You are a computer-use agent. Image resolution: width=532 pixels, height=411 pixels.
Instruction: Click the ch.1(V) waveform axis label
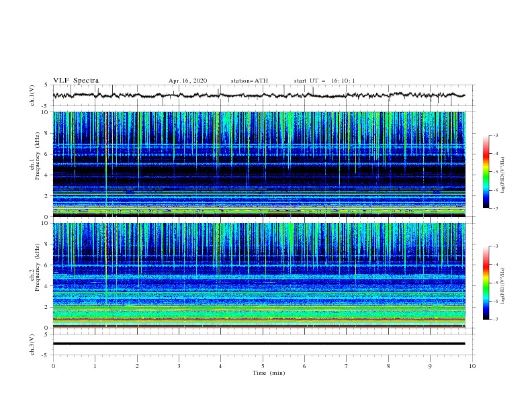pyautogui.click(x=32, y=95)
